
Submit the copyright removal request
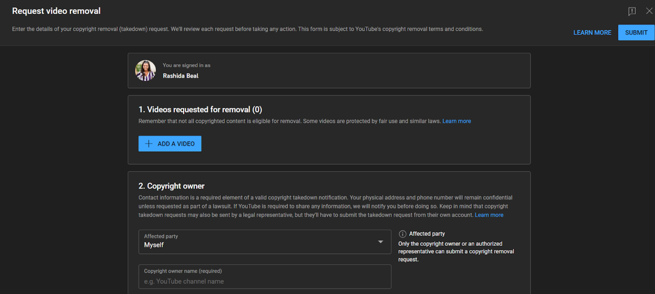(x=636, y=32)
